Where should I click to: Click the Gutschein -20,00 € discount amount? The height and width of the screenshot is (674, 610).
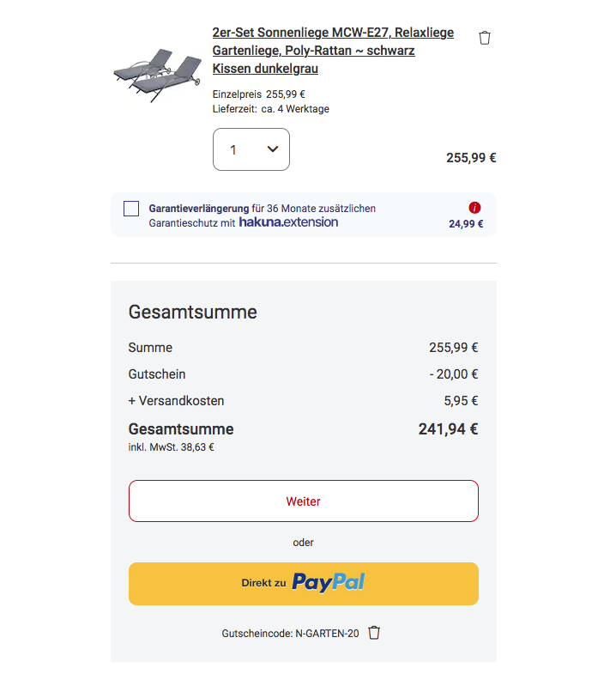[454, 374]
